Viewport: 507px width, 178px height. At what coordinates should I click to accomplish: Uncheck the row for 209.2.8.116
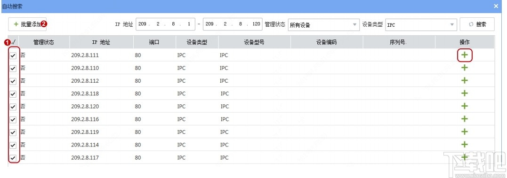click(13, 120)
